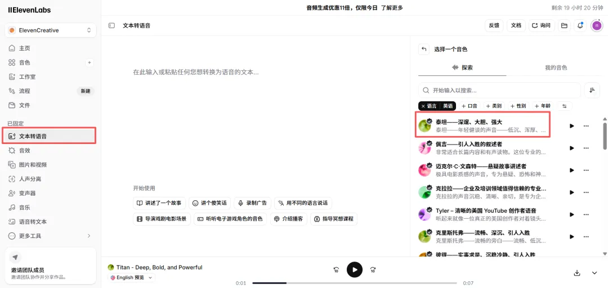The height and width of the screenshot is (288, 608).
Task: Add a 类别 category filter
Action: tap(494, 106)
